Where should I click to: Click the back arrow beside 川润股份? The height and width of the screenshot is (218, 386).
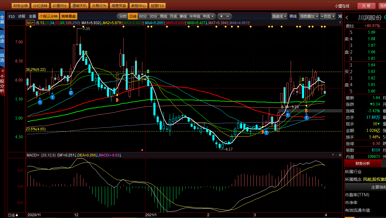coord(347,18)
